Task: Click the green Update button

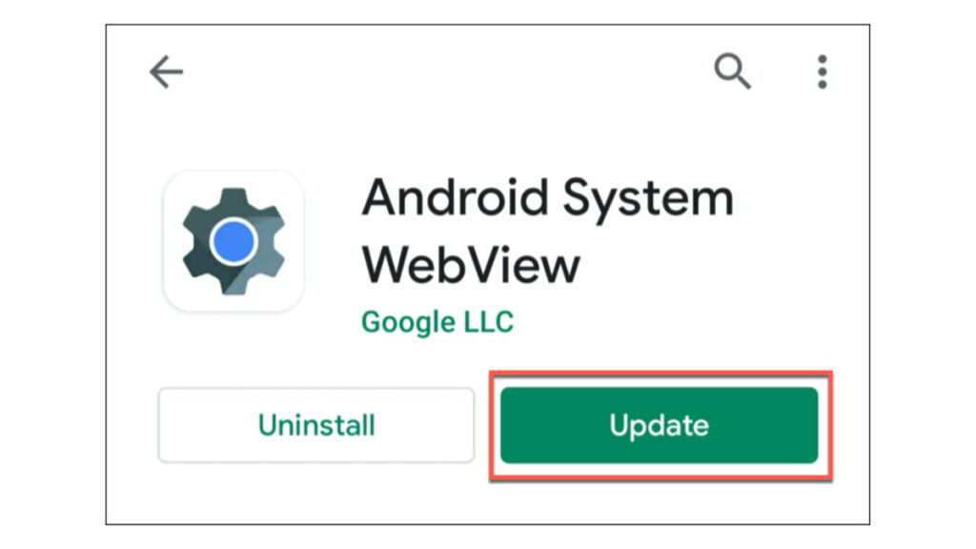Action: point(660,425)
